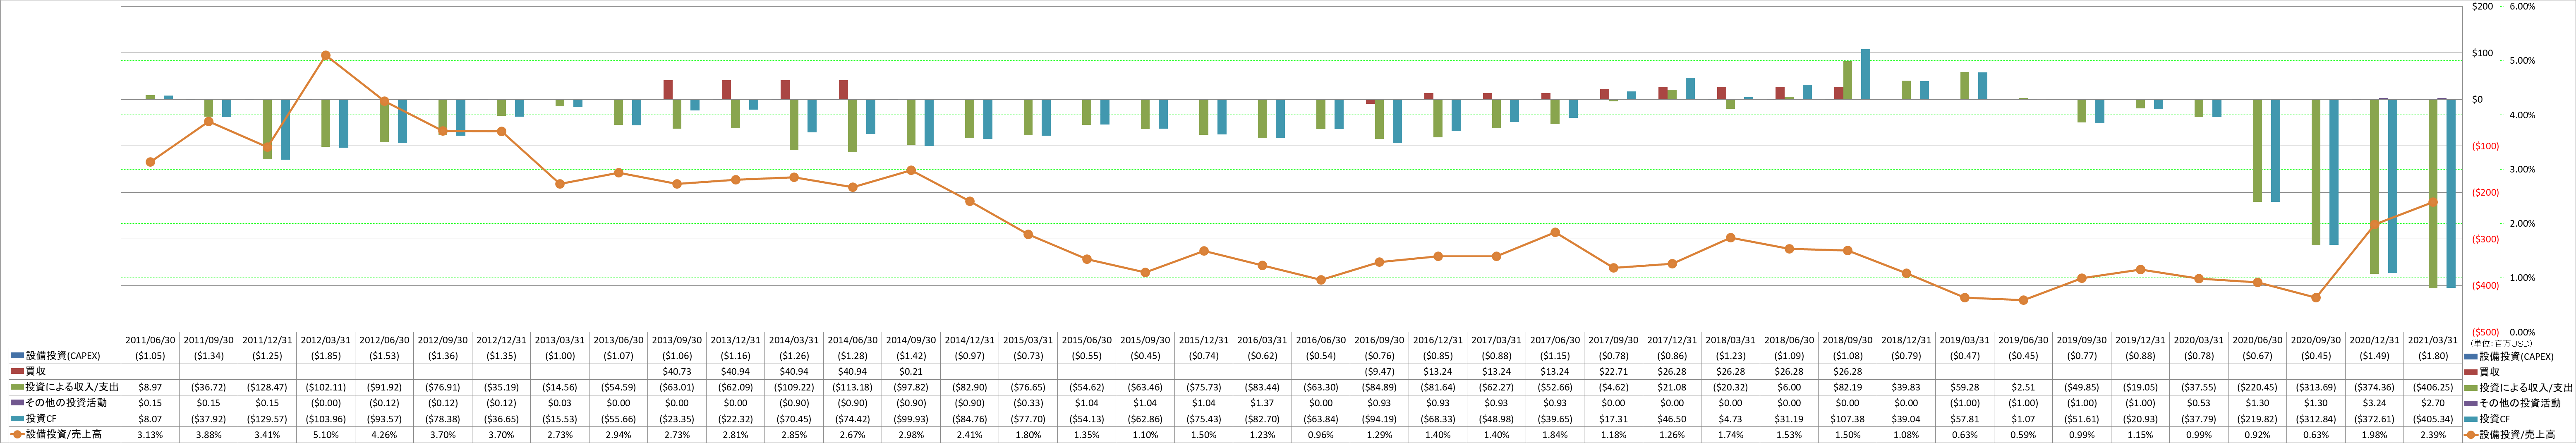Click the red 買収 swatch in the data table
The width and height of the screenshot is (2576, 443).
[16, 371]
